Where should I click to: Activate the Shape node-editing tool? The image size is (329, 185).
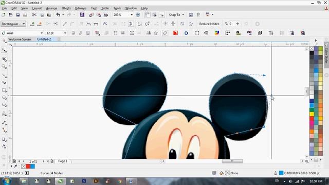pyautogui.click(x=4, y=50)
